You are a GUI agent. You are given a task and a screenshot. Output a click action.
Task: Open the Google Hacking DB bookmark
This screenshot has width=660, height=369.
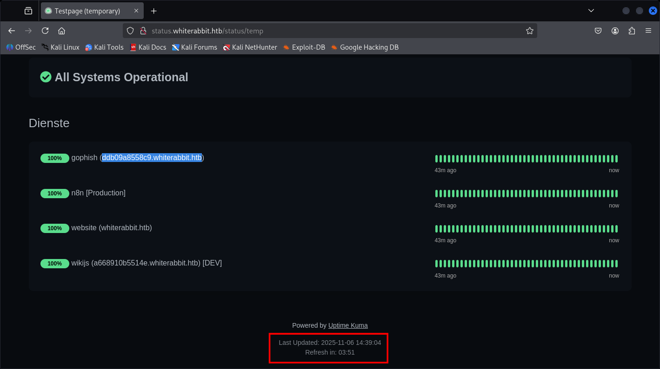tap(364, 47)
